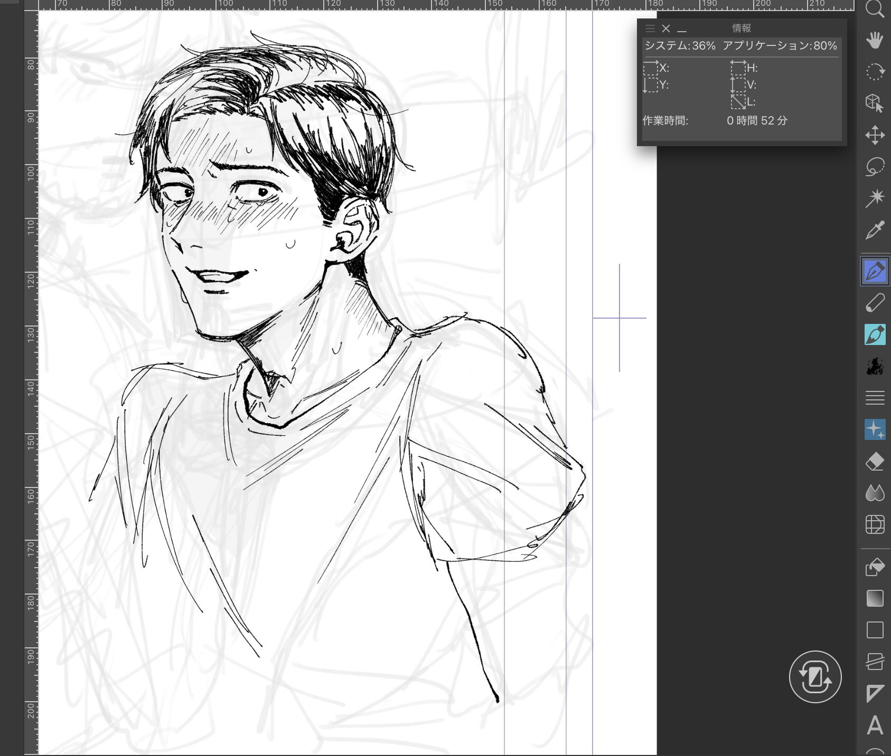
Task: Select the Airbrush spray tool
Action: click(x=875, y=366)
